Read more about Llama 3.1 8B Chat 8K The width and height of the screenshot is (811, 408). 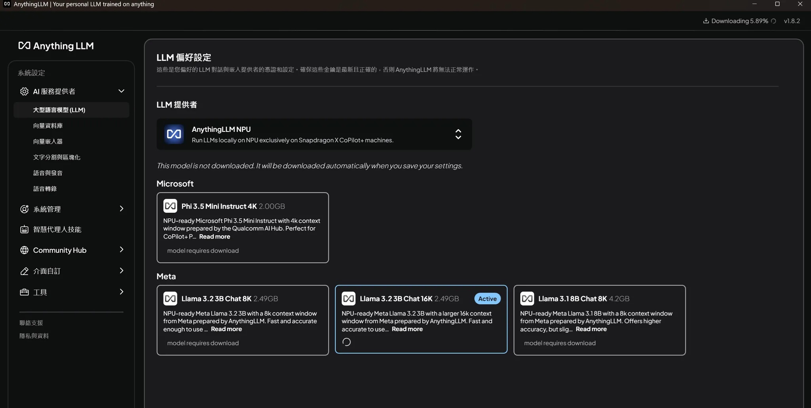591,329
